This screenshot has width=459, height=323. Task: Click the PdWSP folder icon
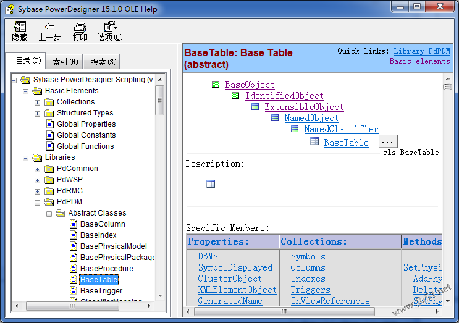coord(49,180)
